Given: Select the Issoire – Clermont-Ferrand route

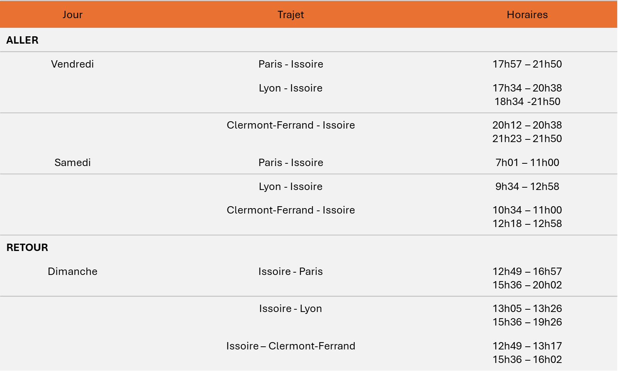Looking at the screenshot, I should click(x=290, y=346).
